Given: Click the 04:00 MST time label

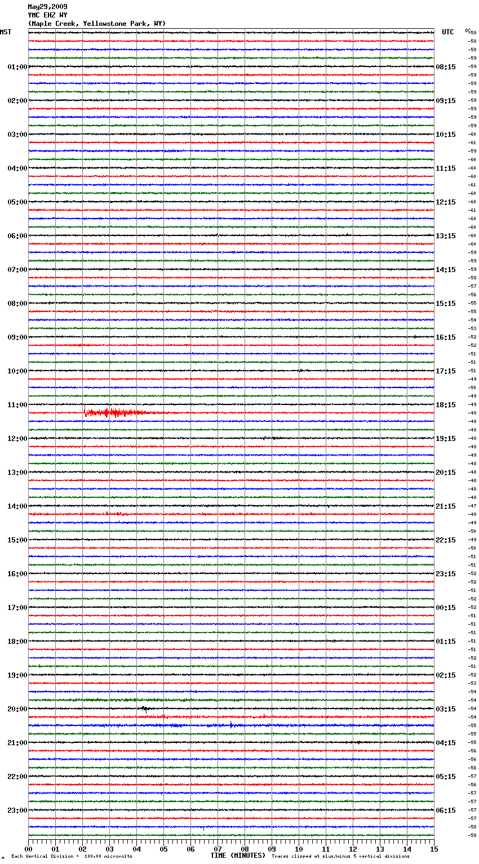Looking at the screenshot, I should tap(17, 168).
